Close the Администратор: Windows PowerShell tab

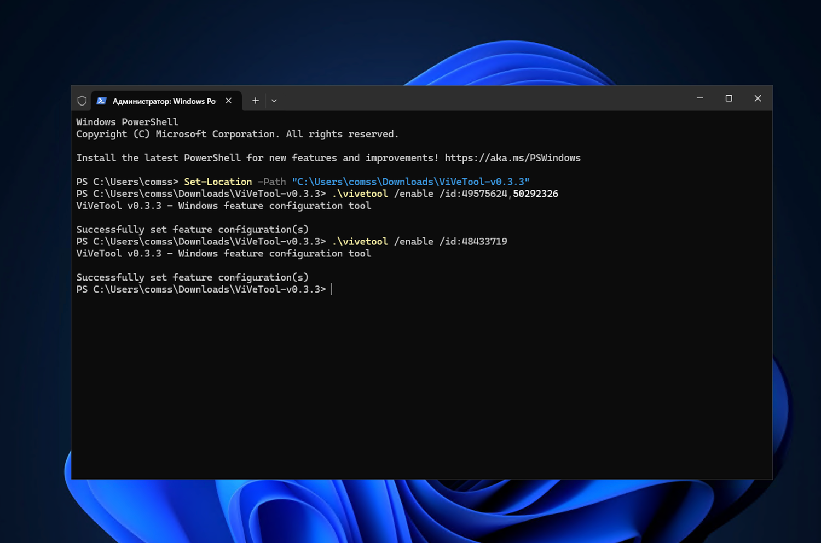click(x=229, y=101)
